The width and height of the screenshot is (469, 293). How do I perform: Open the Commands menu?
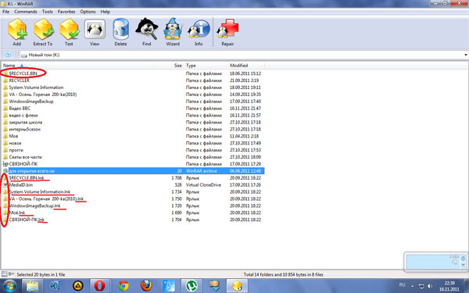coord(26,12)
